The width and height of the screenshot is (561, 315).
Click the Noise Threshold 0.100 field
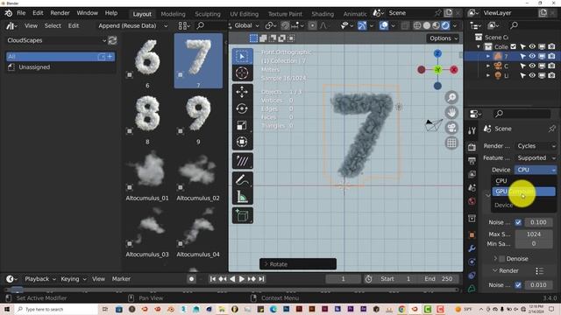coord(538,222)
